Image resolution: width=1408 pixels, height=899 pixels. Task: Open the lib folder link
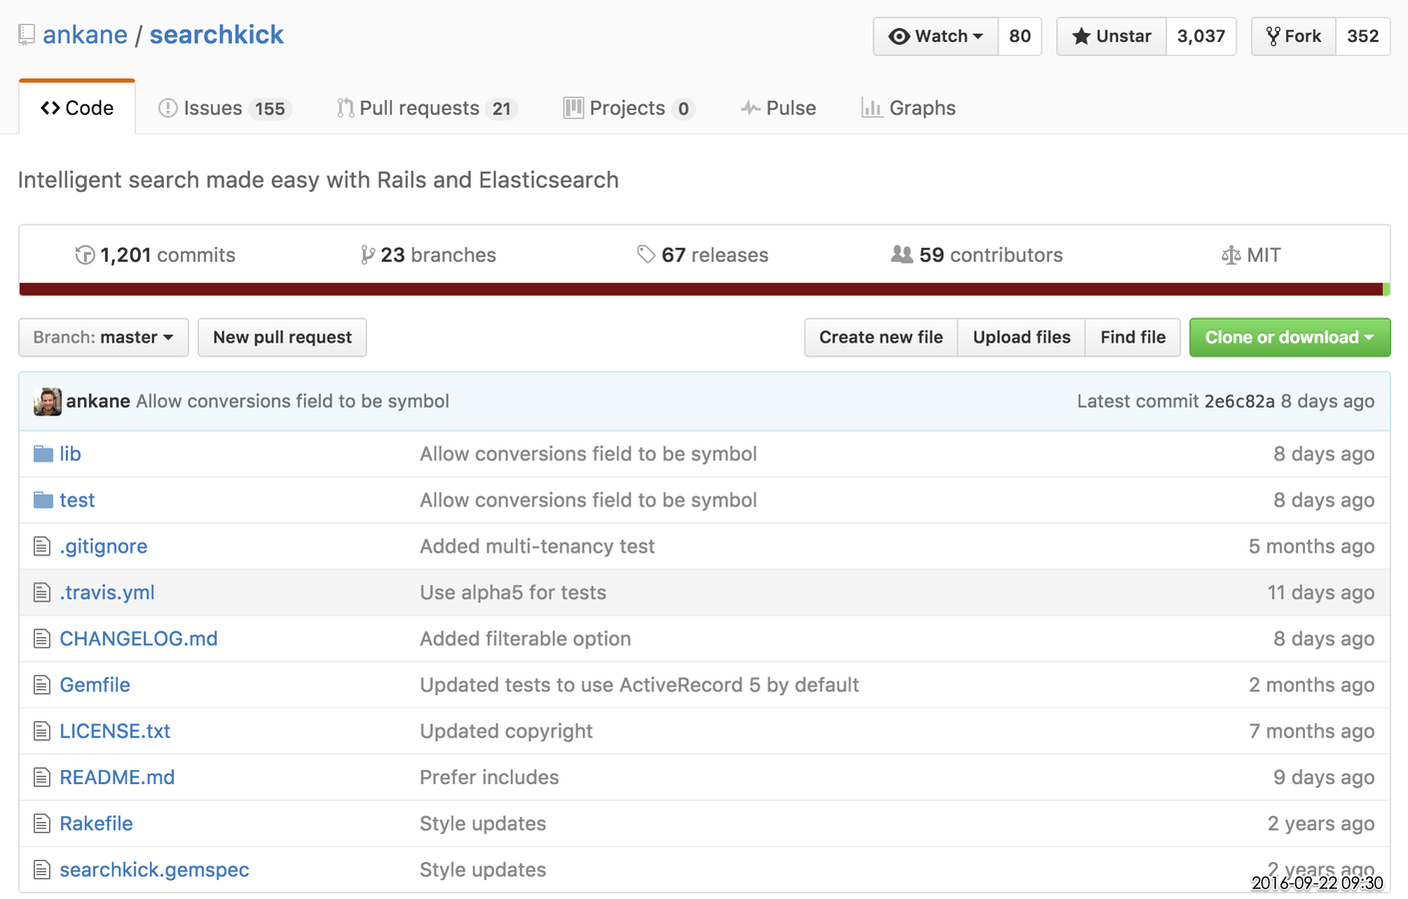[70, 453]
